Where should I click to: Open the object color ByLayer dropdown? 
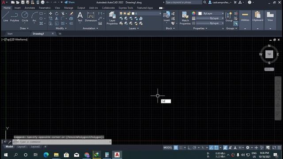[x=222, y=14]
